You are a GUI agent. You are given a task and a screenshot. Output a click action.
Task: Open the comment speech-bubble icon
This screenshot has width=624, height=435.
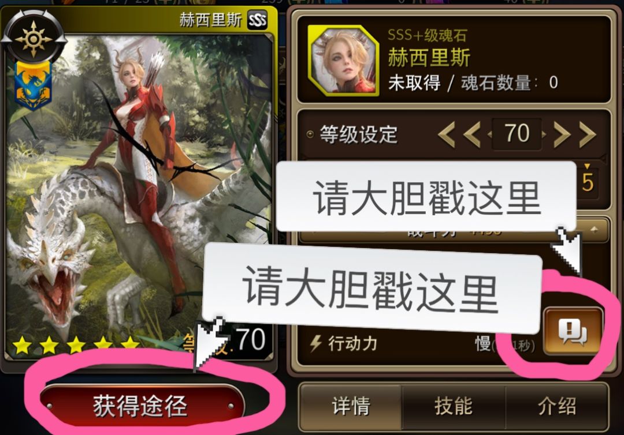click(572, 331)
